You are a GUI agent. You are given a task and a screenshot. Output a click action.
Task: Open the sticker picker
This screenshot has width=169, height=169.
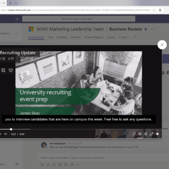pyautogui.click(x=66, y=164)
